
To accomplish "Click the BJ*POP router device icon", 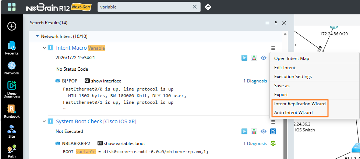I will click(58, 81).
